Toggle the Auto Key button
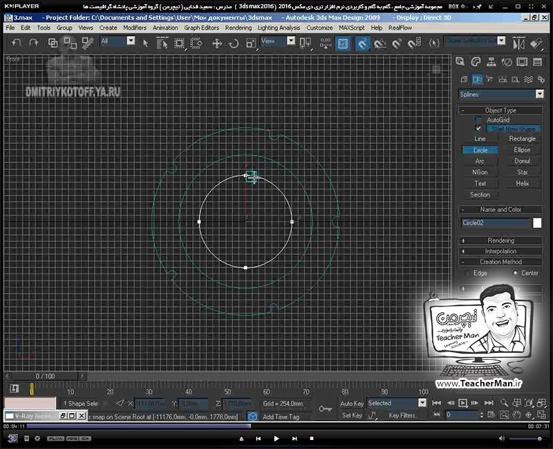The height and width of the screenshot is (449, 553). tap(351, 403)
